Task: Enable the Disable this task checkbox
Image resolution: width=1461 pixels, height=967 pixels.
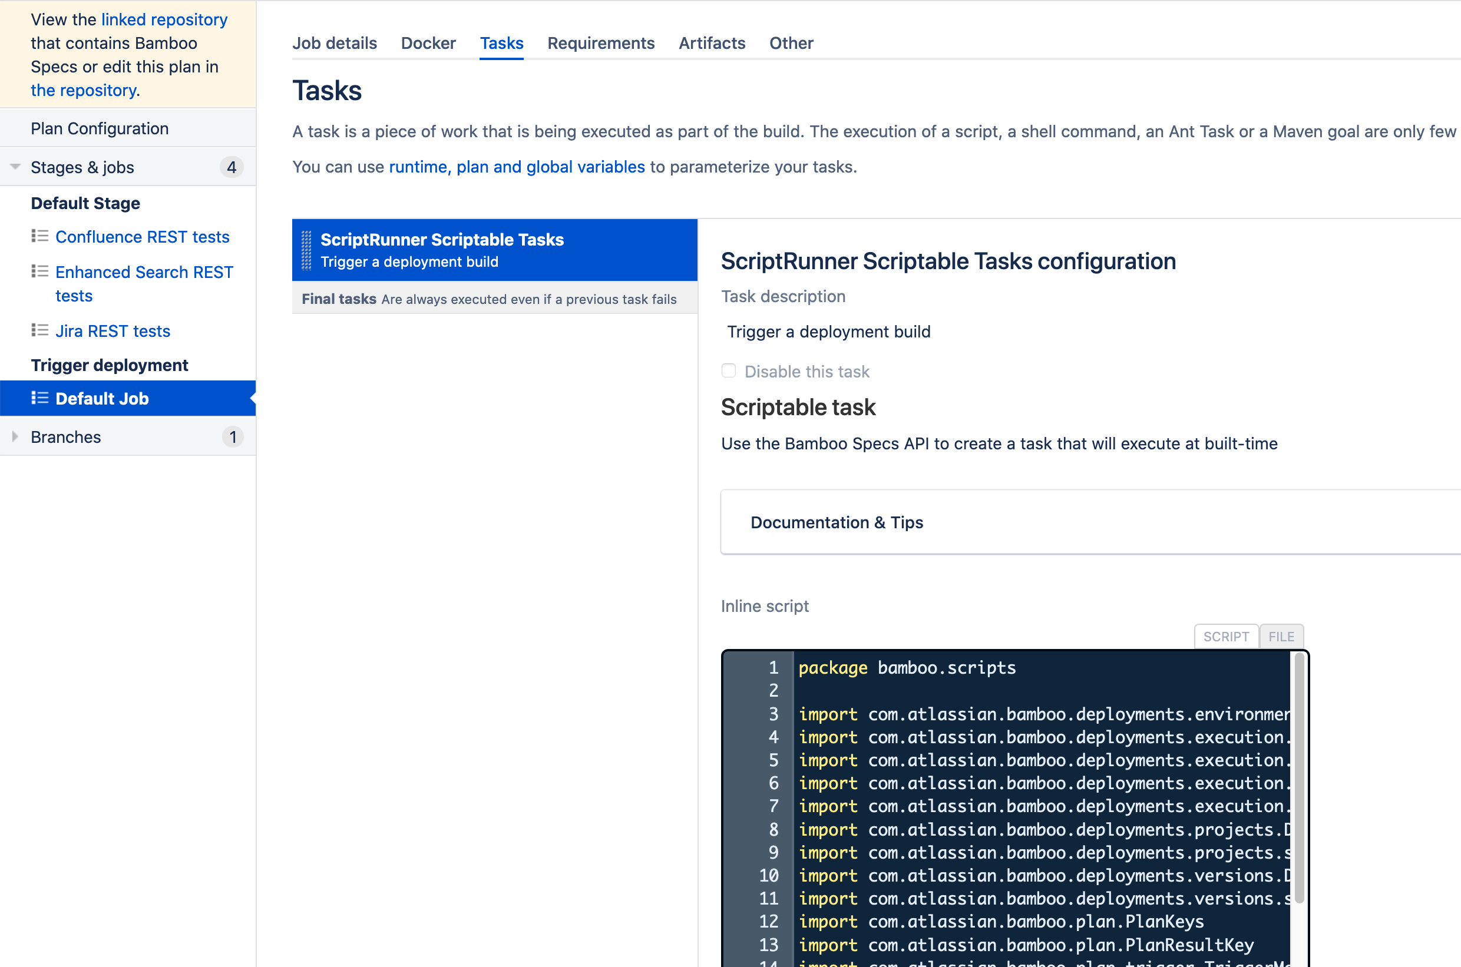Action: [729, 370]
